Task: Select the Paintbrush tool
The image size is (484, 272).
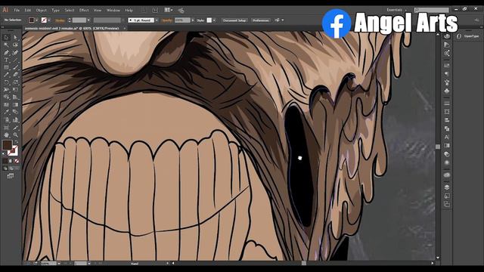Action: tap(15, 67)
